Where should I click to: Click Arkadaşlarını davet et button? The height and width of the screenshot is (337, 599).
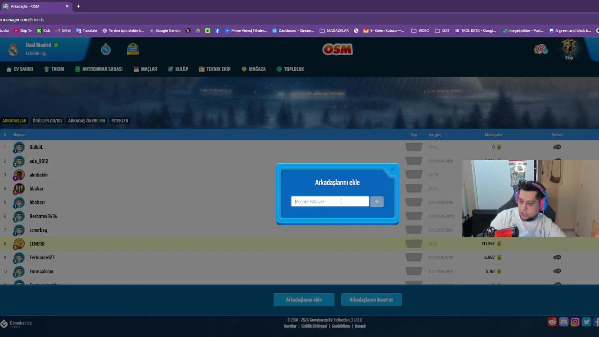click(371, 300)
